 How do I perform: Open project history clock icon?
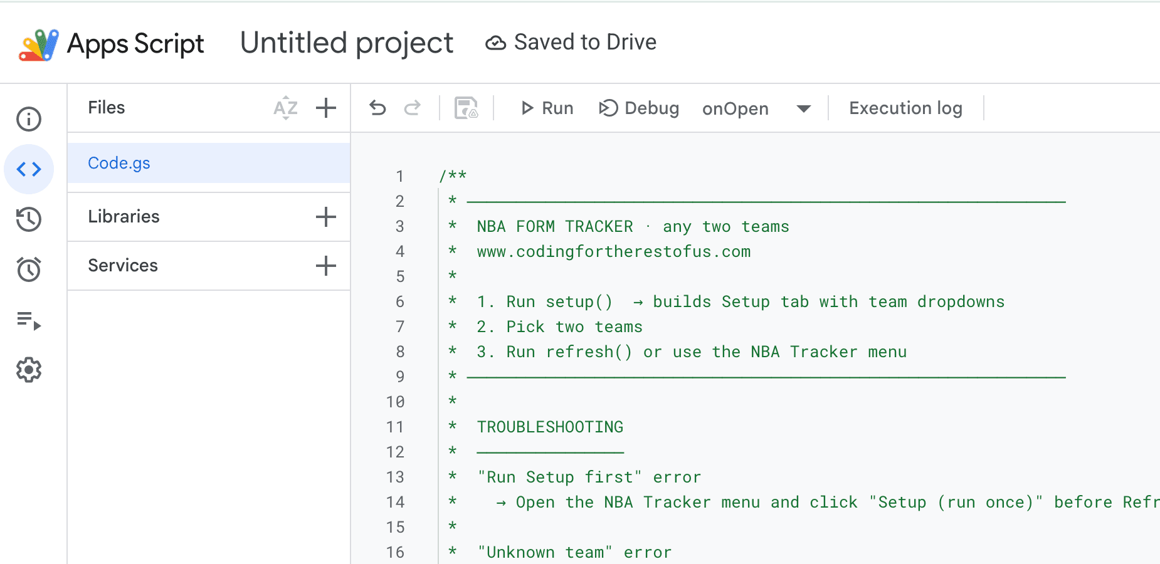pyautogui.click(x=29, y=219)
